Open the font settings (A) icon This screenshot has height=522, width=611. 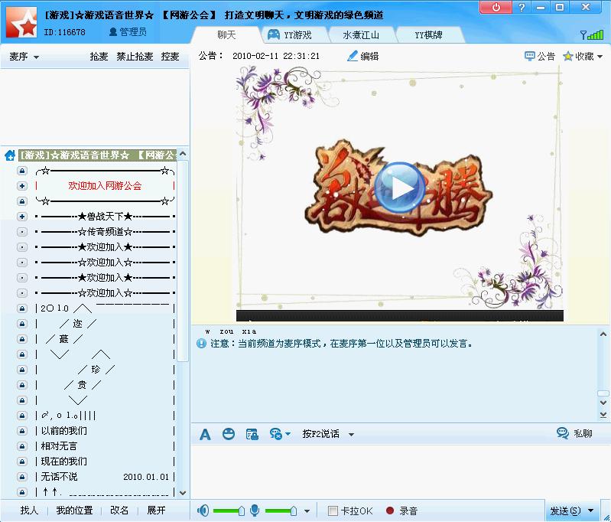[205, 434]
